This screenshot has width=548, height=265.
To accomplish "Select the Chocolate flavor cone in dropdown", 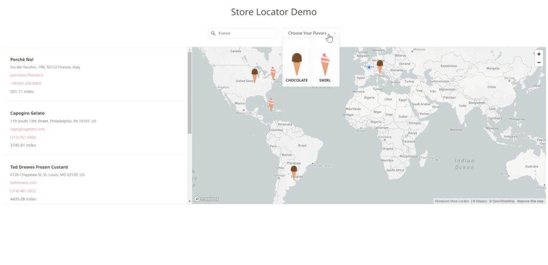I will 296,67.
